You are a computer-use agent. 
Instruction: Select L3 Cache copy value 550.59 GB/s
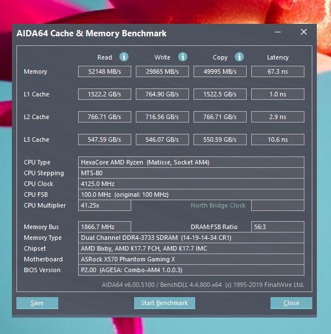[x=220, y=139]
